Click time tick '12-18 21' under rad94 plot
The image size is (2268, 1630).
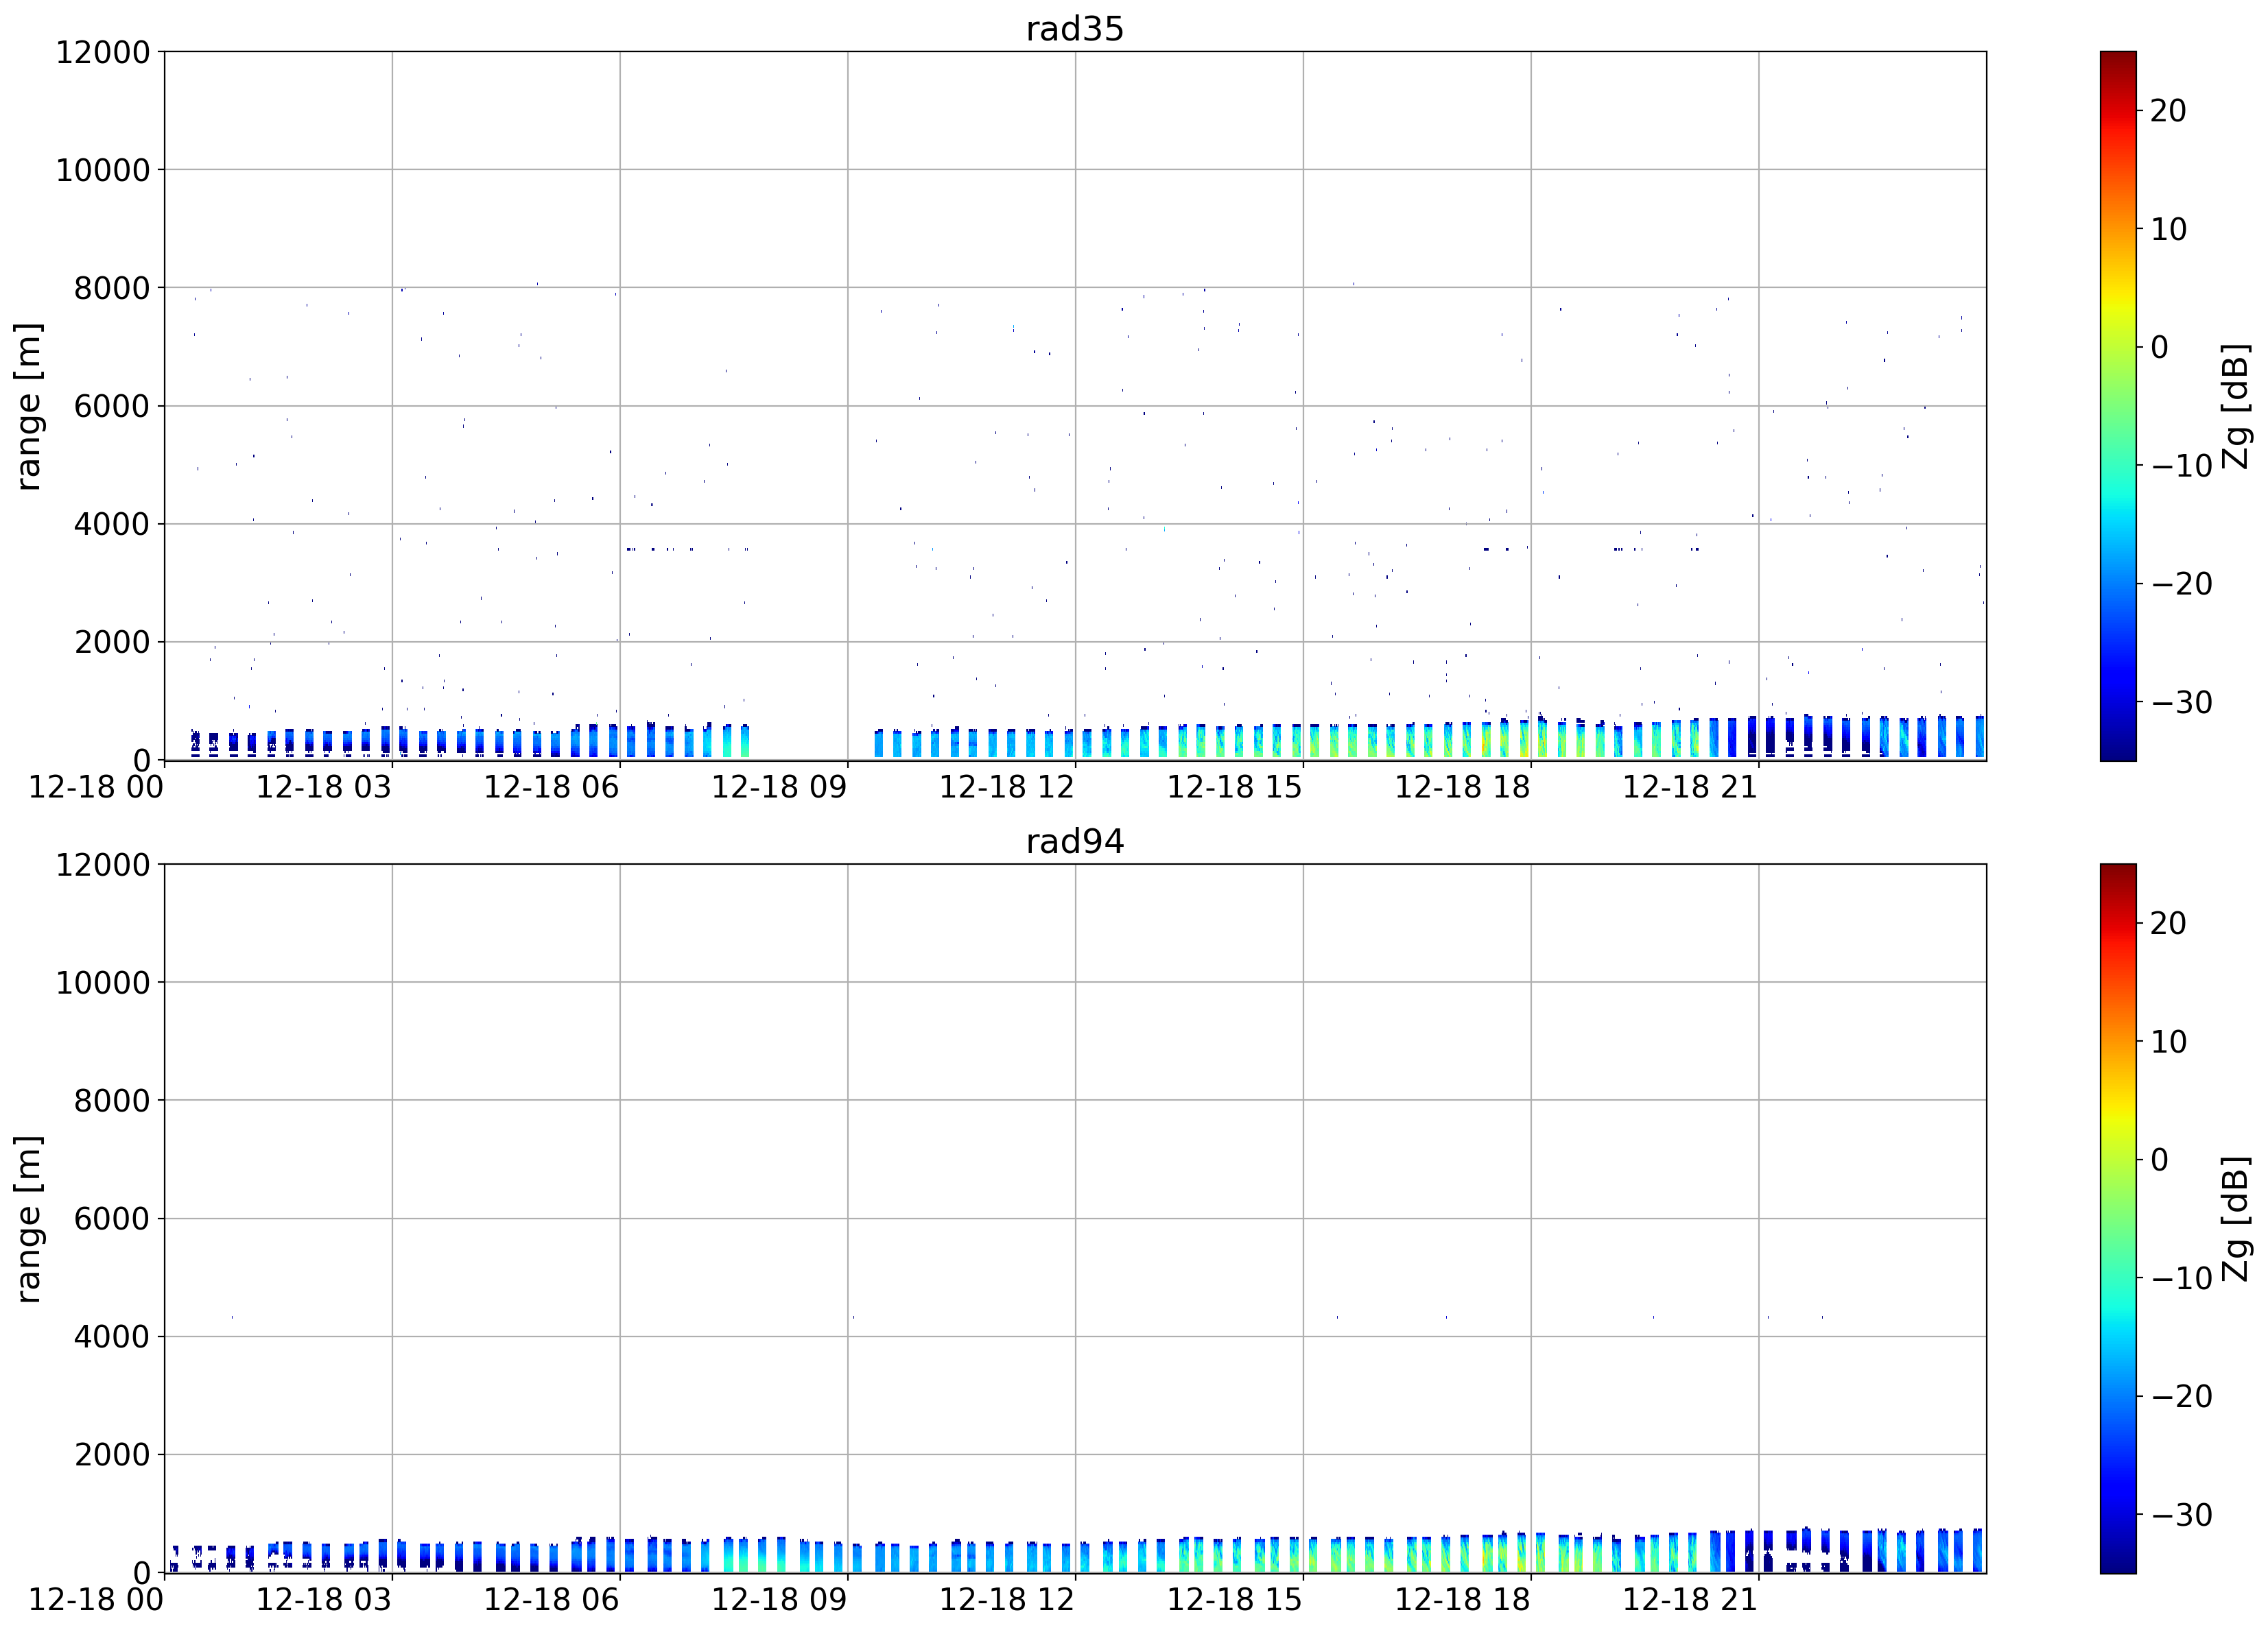pos(1690,1600)
